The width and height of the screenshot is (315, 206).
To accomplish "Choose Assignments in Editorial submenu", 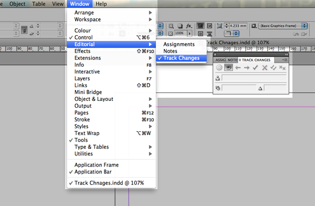I will 181,44.
